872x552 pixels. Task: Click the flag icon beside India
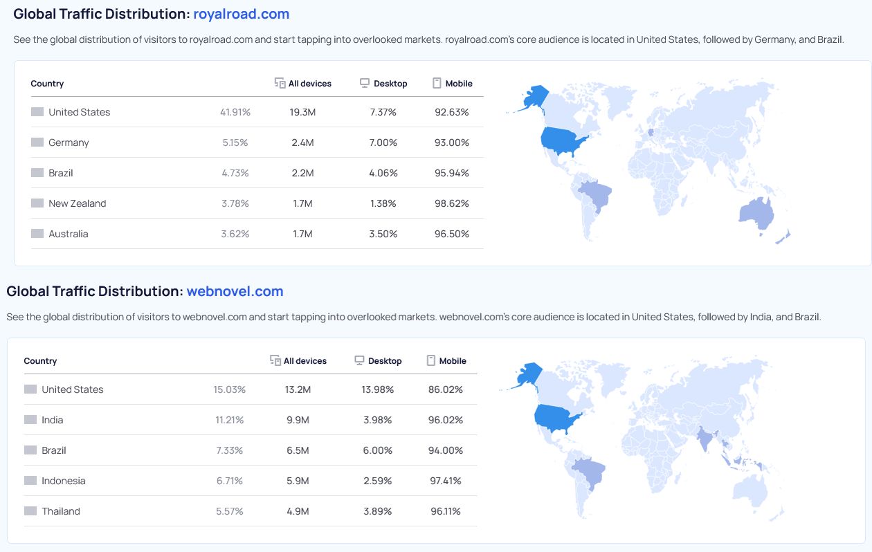[30, 420]
